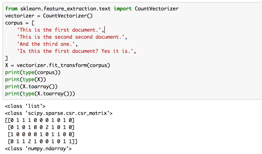Click the last row of the output array
This screenshot has height=154, width=262.
(43, 141)
